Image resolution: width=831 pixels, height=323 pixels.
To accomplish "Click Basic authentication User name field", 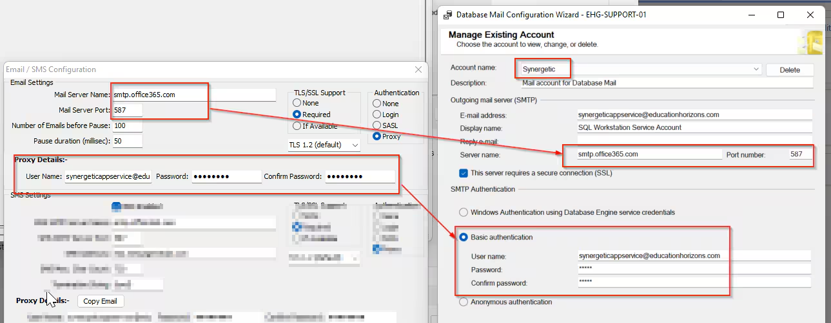I will [694, 255].
